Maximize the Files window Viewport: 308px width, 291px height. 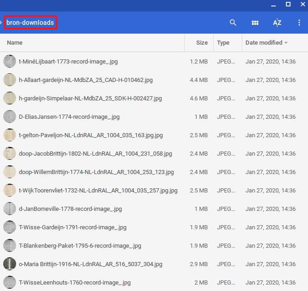(x=288, y=5)
